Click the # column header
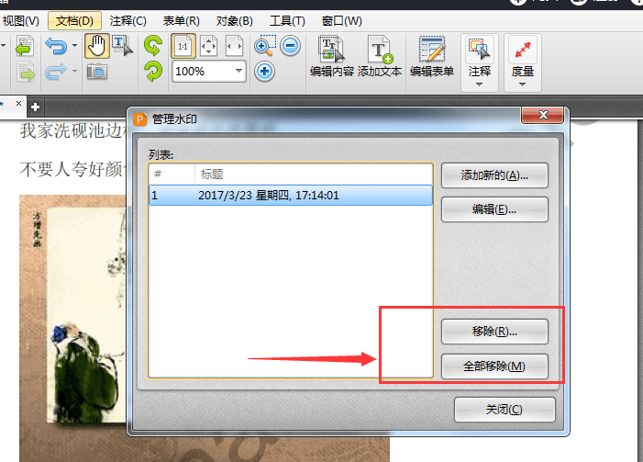Image resolution: width=643 pixels, height=462 pixels. (172, 175)
